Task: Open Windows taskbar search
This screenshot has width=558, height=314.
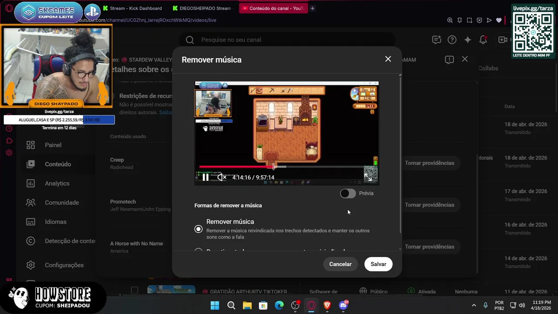Action: [231, 305]
